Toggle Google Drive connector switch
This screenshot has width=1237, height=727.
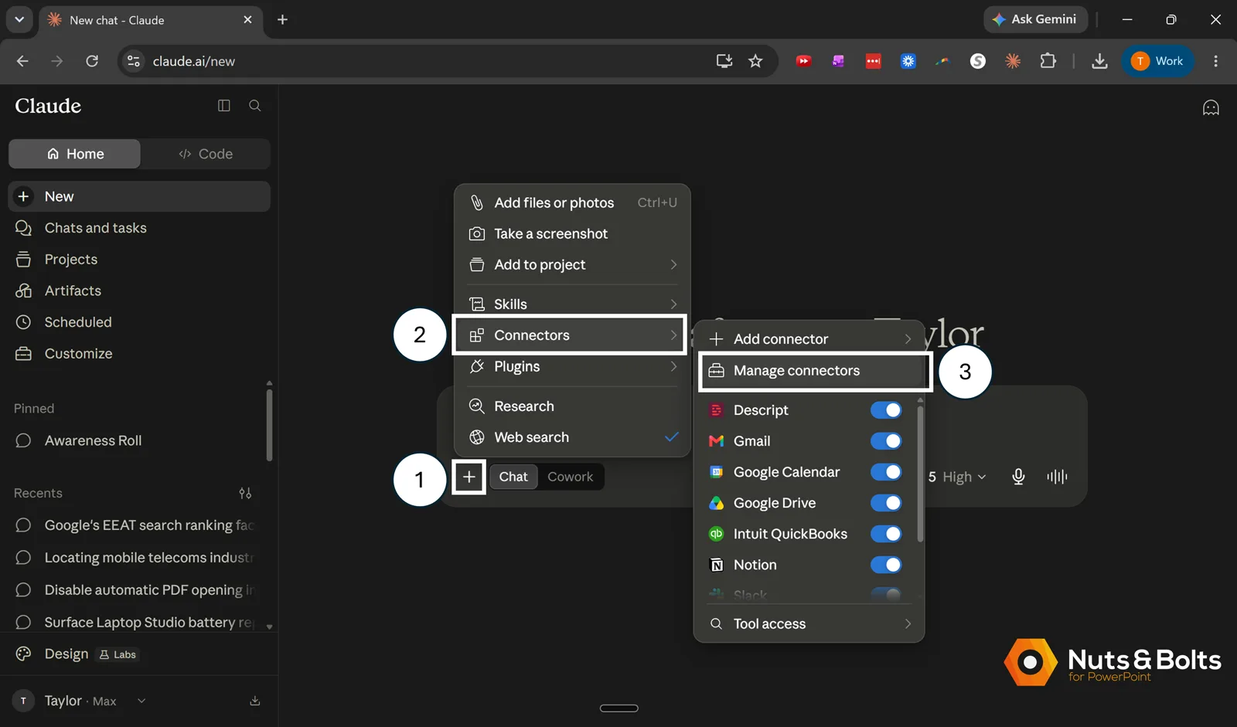(886, 503)
